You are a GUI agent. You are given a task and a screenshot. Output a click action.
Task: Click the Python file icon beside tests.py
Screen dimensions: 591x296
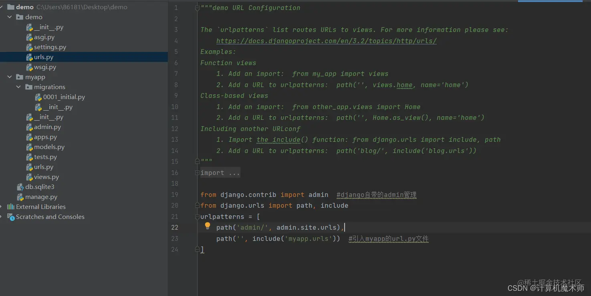[x=29, y=157]
